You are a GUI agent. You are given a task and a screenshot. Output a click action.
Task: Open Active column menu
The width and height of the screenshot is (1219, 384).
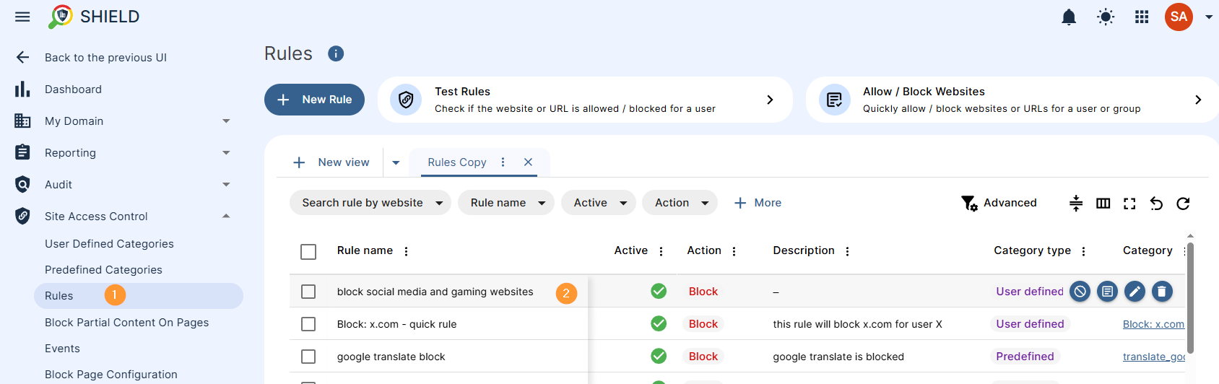tap(661, 251)
